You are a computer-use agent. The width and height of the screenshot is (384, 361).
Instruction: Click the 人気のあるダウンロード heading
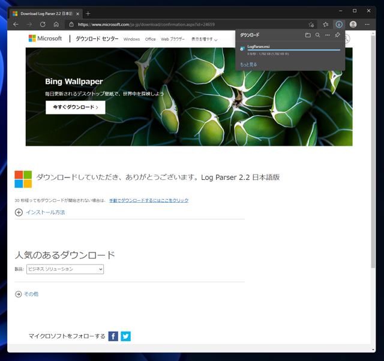(x=65, y=255)
